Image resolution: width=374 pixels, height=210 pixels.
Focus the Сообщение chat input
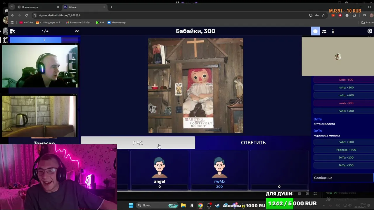click(x=343, y=178)
